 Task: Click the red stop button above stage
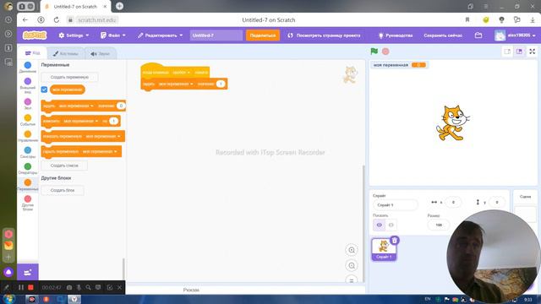pos(385,52)
